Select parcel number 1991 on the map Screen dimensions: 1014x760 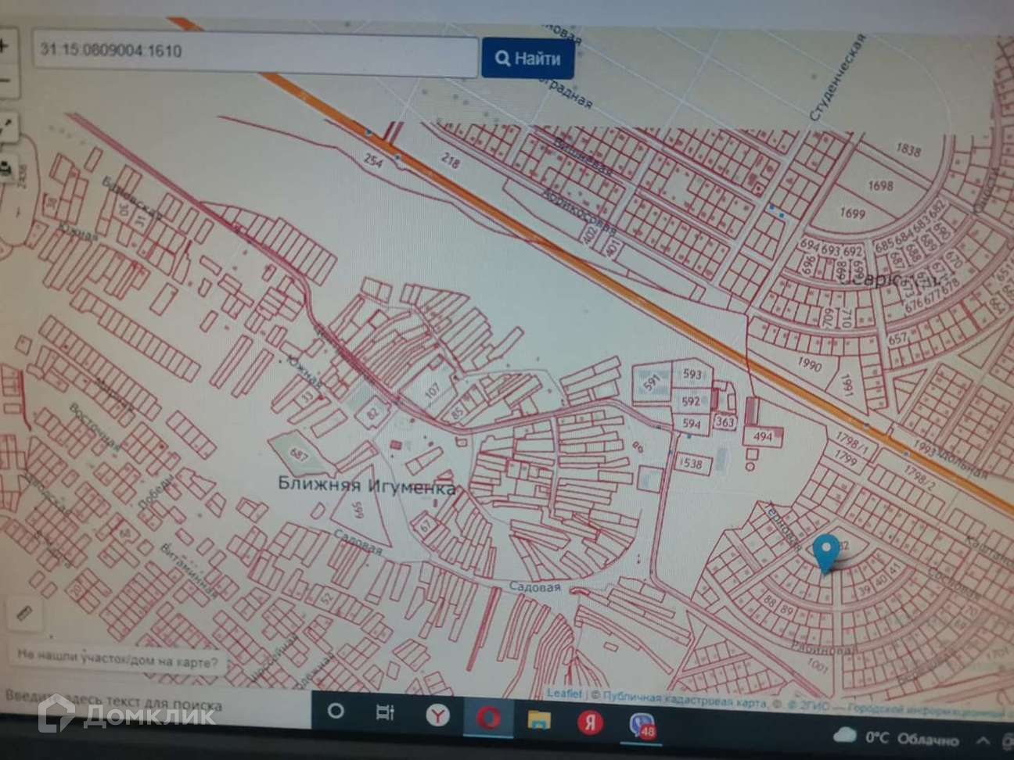click(x=846, y=385)
